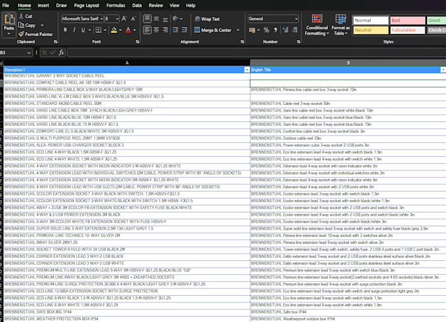Screen dimensions: 446x322
Task: Switch to the Formulas tab
Action: pyautogui.click(x=115, y=5)
